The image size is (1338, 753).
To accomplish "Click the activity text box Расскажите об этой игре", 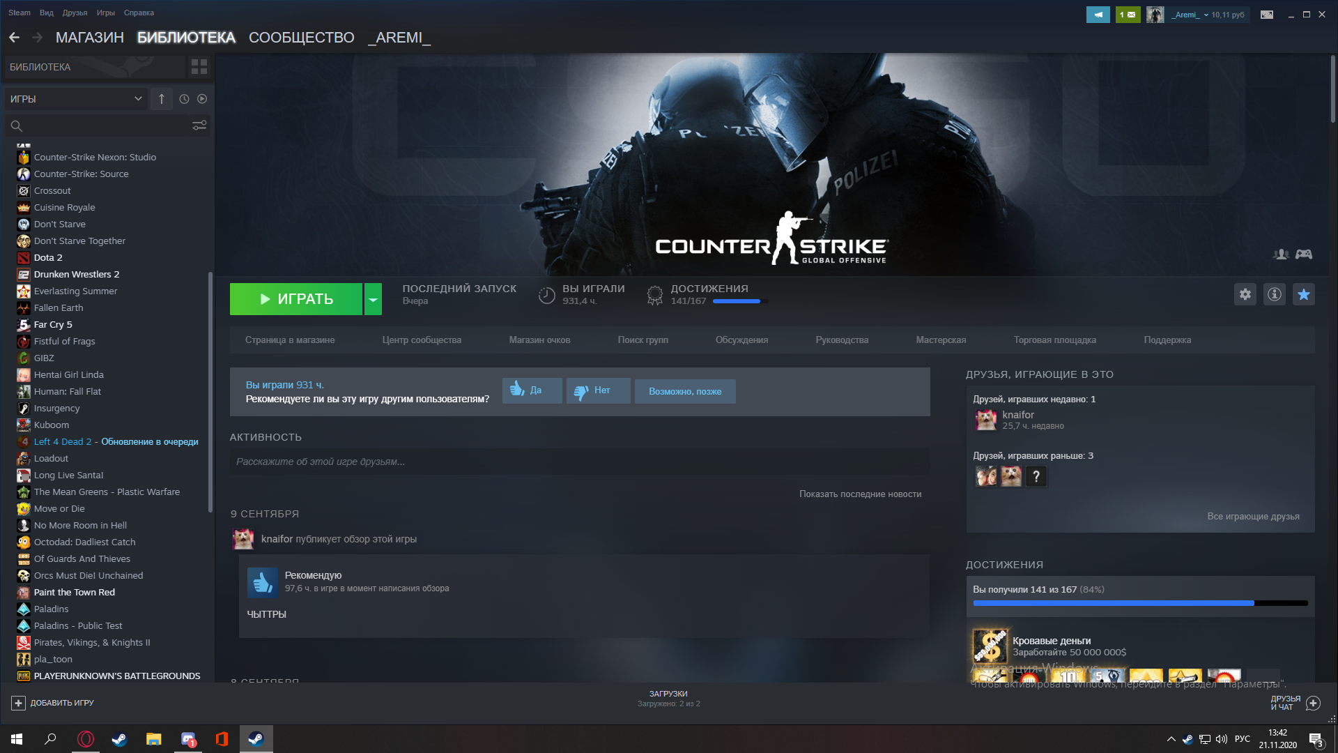I will (x=580, y=462).
